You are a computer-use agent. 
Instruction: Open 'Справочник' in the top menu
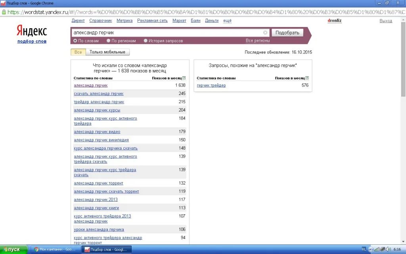(x=101, y=21)
